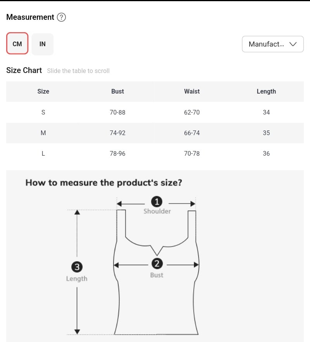
Task: Click the number 1 Shoulder marker icon
Action: [x=157, y=201]
